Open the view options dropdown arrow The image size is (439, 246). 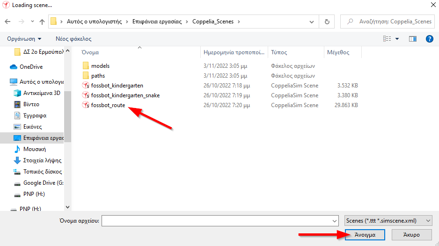click(x=397, y=39)
